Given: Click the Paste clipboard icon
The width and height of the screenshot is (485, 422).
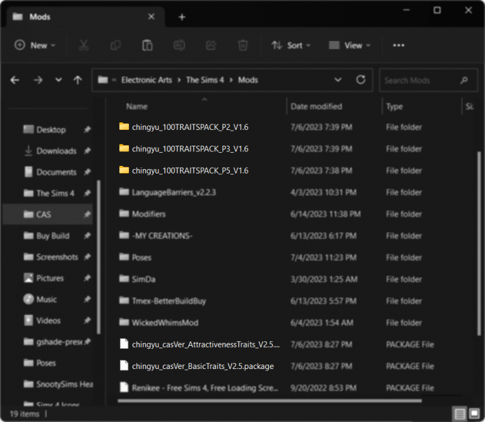Looking at the screenshot, I should pos(147,45).
